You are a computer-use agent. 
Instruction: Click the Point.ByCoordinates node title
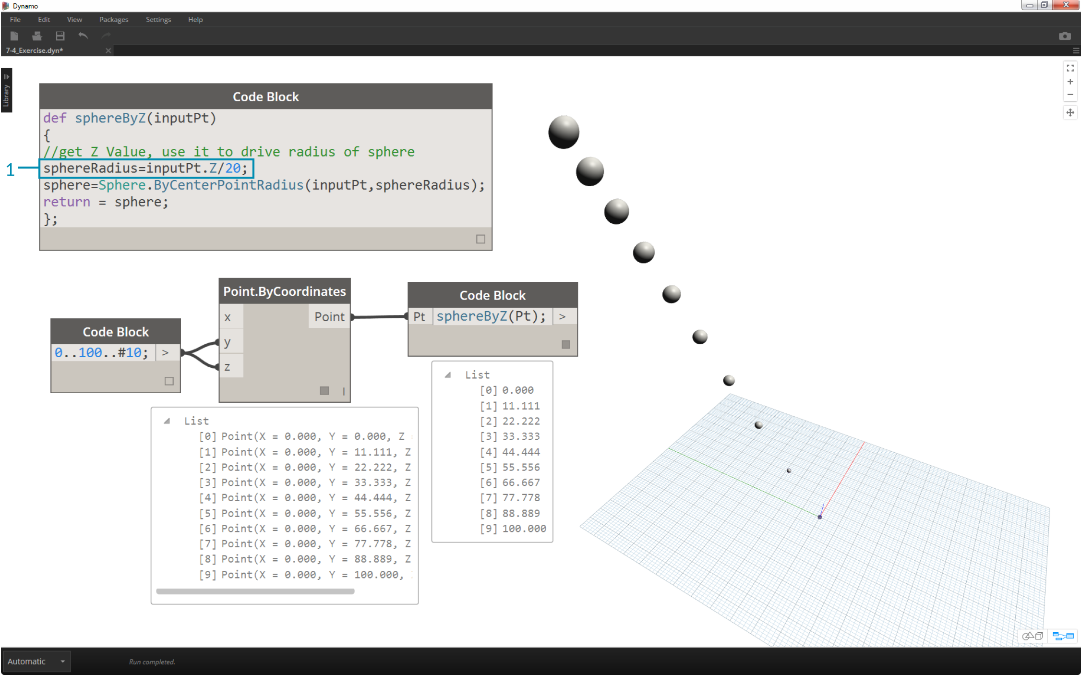click(x=285, y=291)
